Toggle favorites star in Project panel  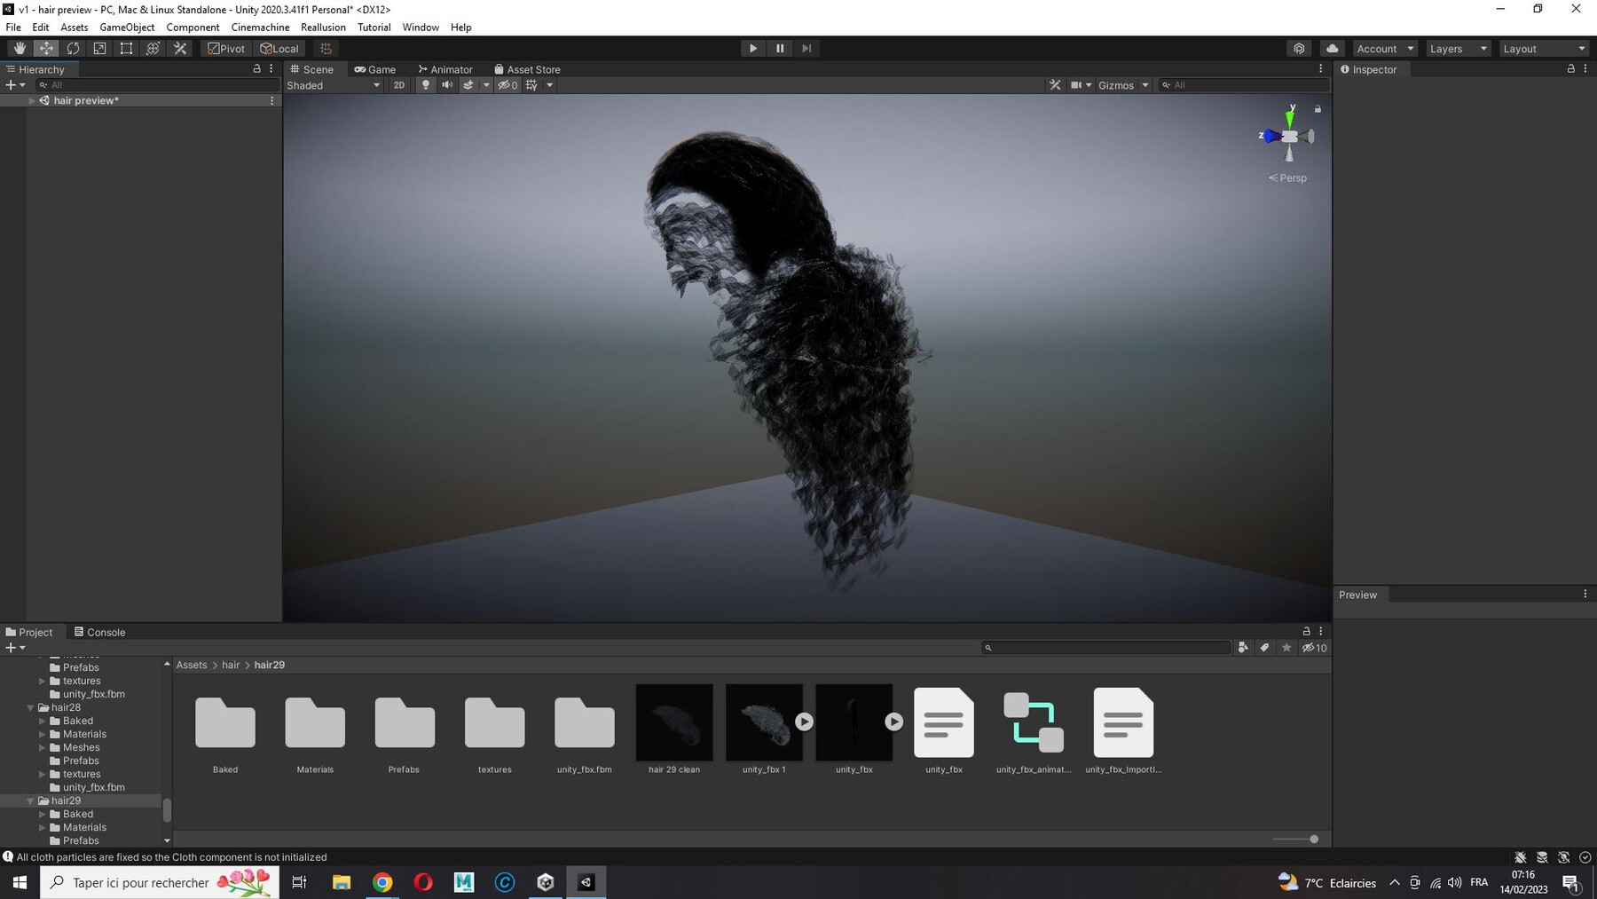coord(1286,648)
